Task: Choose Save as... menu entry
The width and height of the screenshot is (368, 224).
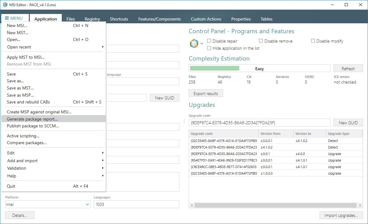Action: (x=53, y=81)
